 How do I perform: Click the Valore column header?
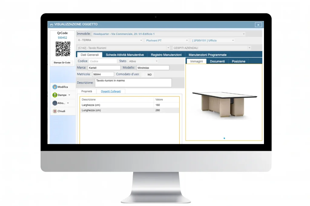(x=166, y=100)
